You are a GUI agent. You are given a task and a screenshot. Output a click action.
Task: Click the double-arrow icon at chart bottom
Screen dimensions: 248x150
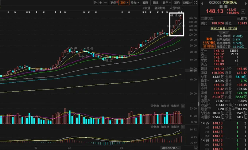tap(196, 148)
